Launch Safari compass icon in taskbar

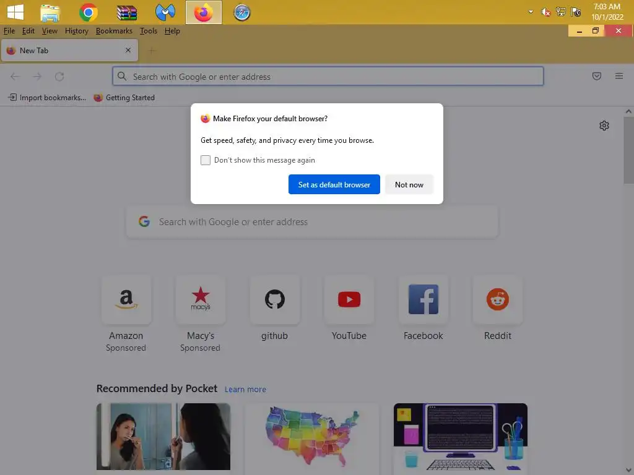click(x=242, y=12)
